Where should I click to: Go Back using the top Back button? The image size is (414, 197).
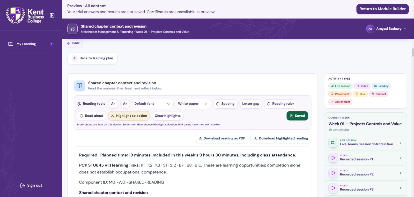[x=73, y=43]
